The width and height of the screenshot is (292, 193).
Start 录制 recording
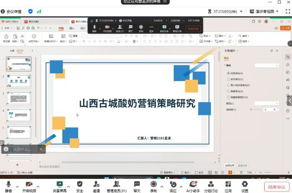154,184
